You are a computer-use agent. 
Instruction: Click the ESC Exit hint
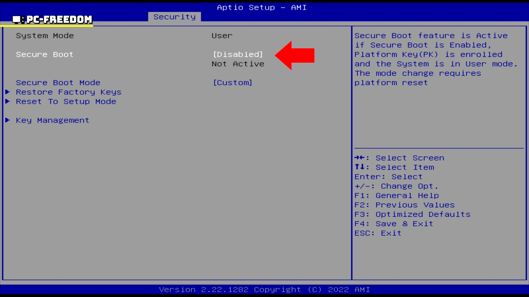pyautogui.click(x=377, y=233)
